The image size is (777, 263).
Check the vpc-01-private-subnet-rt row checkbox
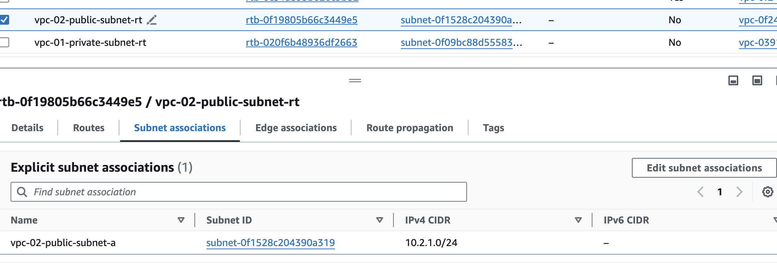coord(5,42)
